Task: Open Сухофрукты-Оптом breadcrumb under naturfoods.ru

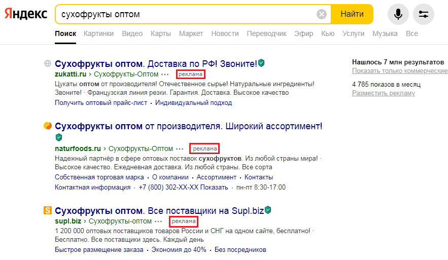Action: [x=141, y=148]
